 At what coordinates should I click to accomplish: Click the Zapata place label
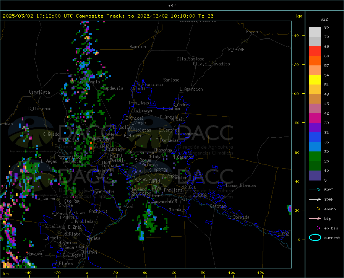(x=94, y=238)
